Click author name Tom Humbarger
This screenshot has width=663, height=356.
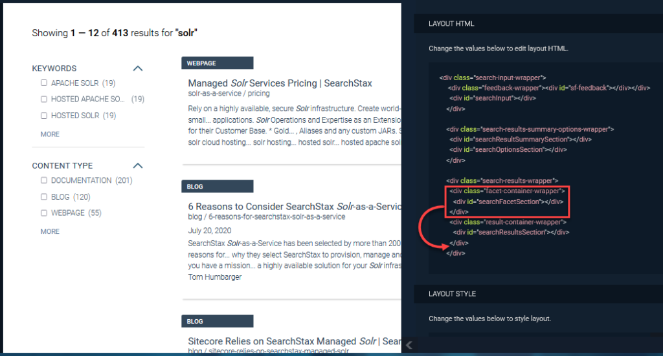click(215, 277)
